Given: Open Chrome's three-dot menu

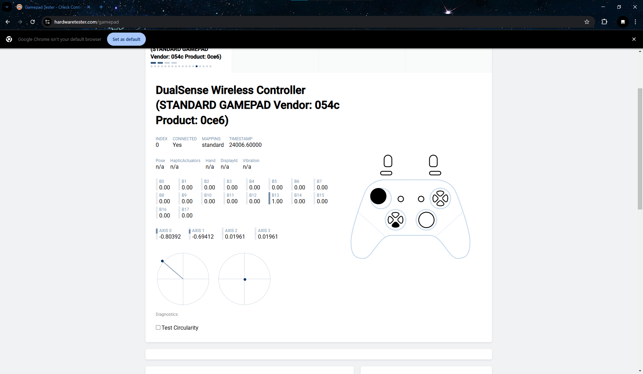Looking at the screenshot, I should [x=635, y=22].
